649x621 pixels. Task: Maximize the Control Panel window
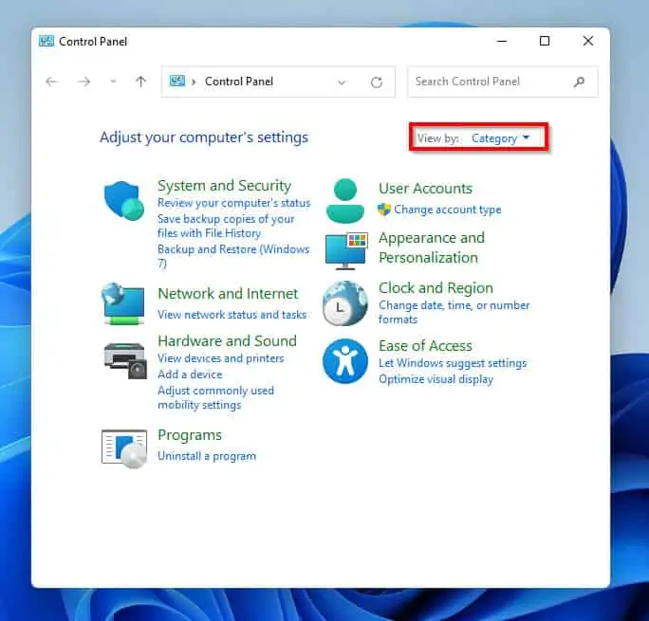(545, 41)
